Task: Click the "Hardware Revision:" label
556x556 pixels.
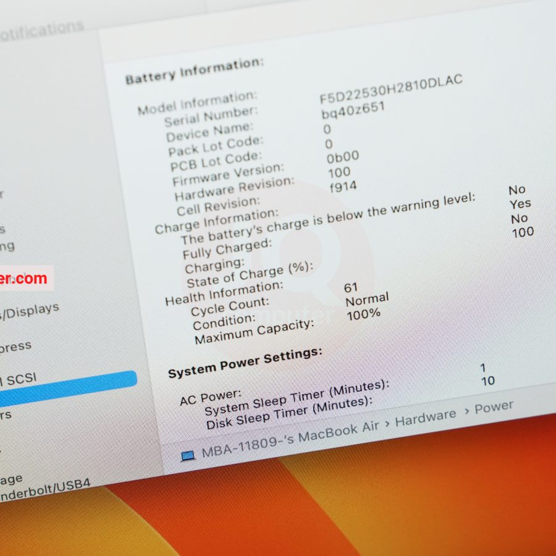Action: [234, 188]
